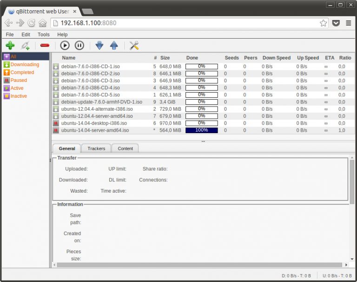Close the qBittorrent web UI tab
This screenshot has width=357, height=282.
[x=74, y=11]
